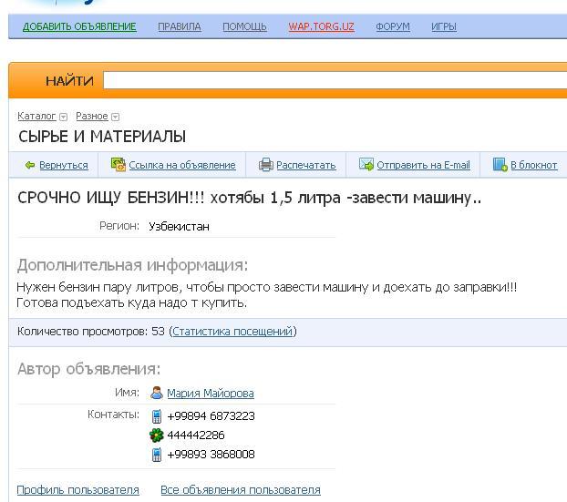Screen dimensions: 567x502
Task: Click the НАЙТИ search label
Action: pyautogui.click(x=69, y=81)
